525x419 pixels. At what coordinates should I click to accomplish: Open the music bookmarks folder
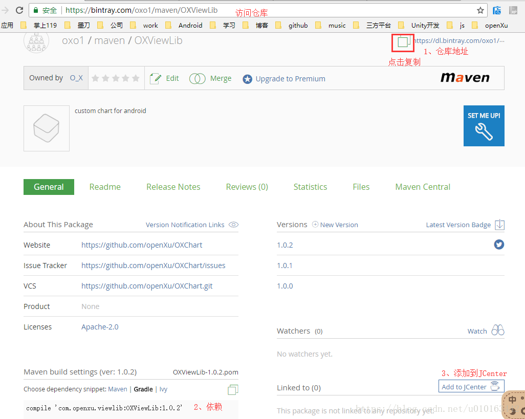[x=331, y=26]
